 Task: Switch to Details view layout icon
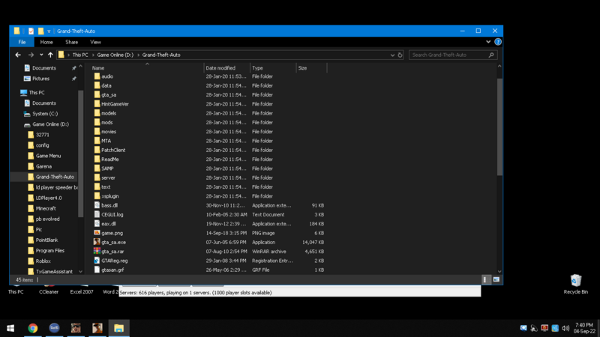pos(484,279)
